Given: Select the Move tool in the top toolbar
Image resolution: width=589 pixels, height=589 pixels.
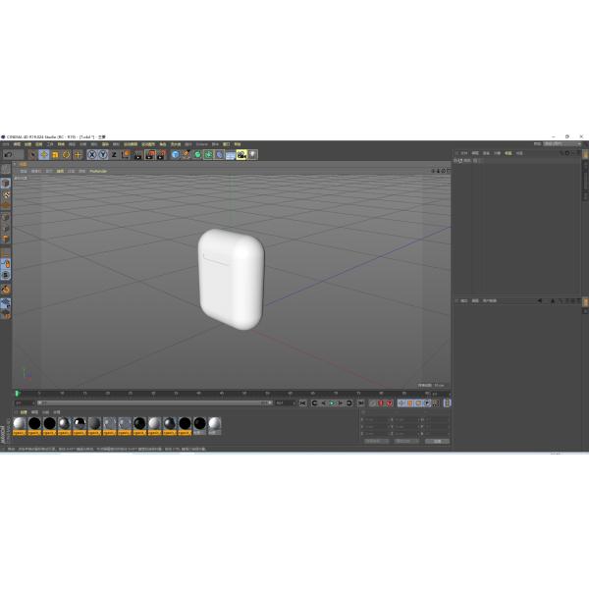Looking at the screenshot, I should tap(44, 155).
